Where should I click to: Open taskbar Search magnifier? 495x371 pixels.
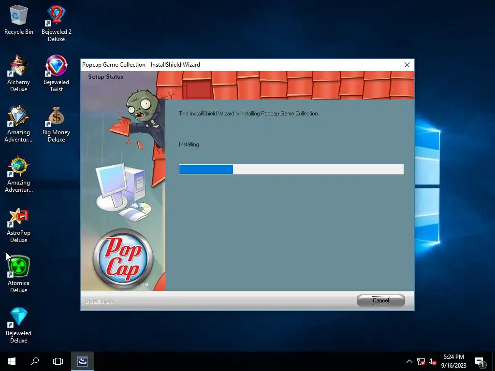coord(35,361)
